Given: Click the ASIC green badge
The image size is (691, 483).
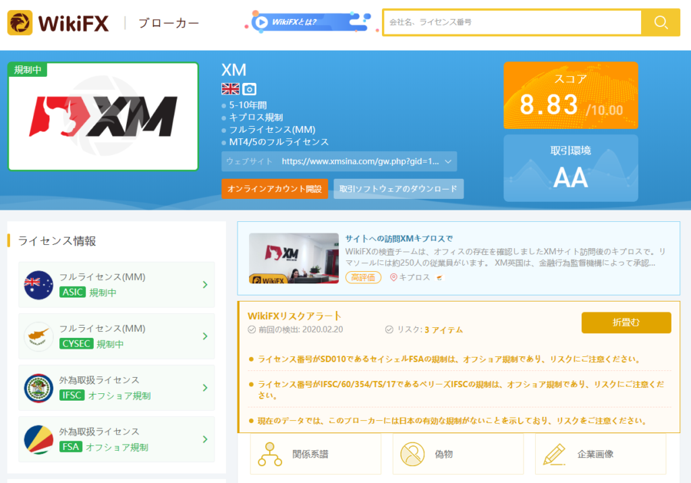Looking at the screenshot, I should (72, 292).
